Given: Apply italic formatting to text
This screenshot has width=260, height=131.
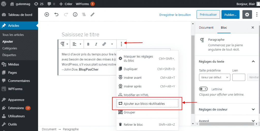Looking at the screenshot, I should pos(96,44).
